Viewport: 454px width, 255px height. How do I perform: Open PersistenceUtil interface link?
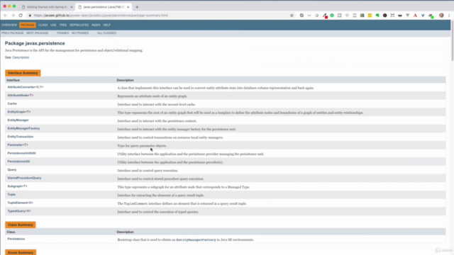point(19,161)
